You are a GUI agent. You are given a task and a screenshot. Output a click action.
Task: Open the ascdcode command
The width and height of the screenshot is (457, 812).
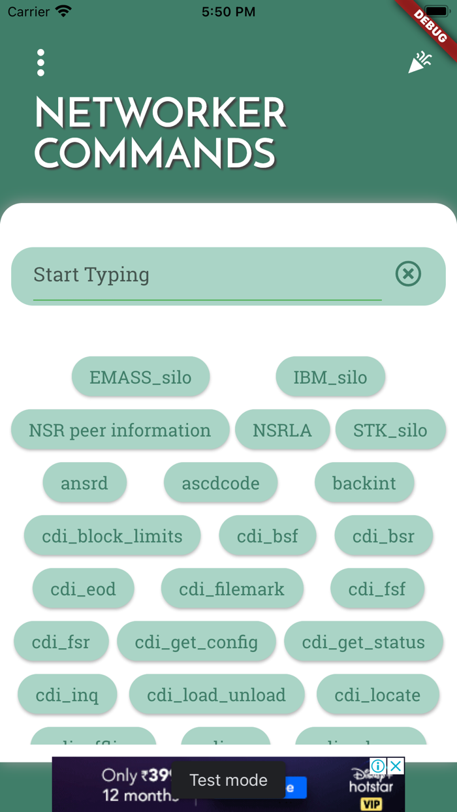[x=221, y=482]
